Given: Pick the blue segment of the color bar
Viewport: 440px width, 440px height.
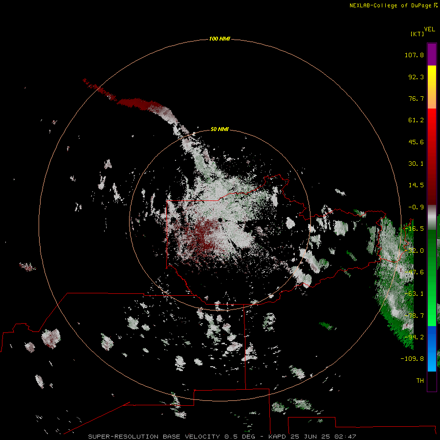Looking at the screenshot, I should [432, 349].
